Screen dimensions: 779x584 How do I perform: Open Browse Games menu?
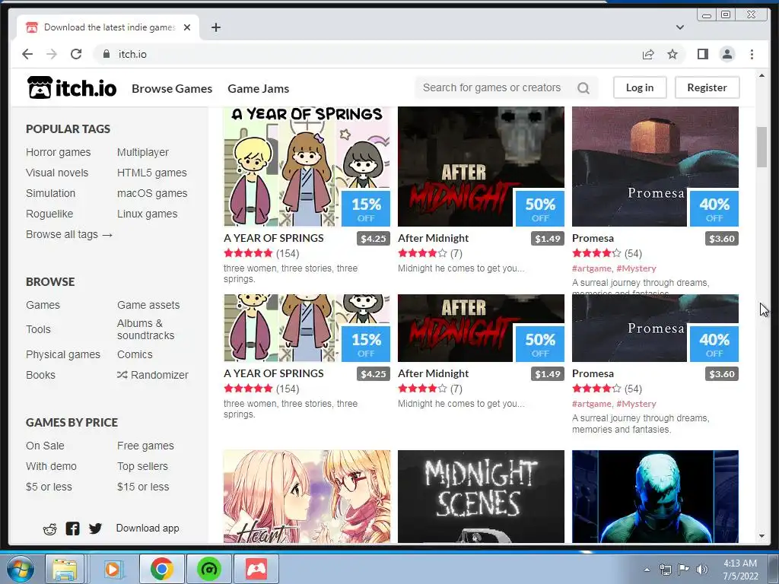172,88
